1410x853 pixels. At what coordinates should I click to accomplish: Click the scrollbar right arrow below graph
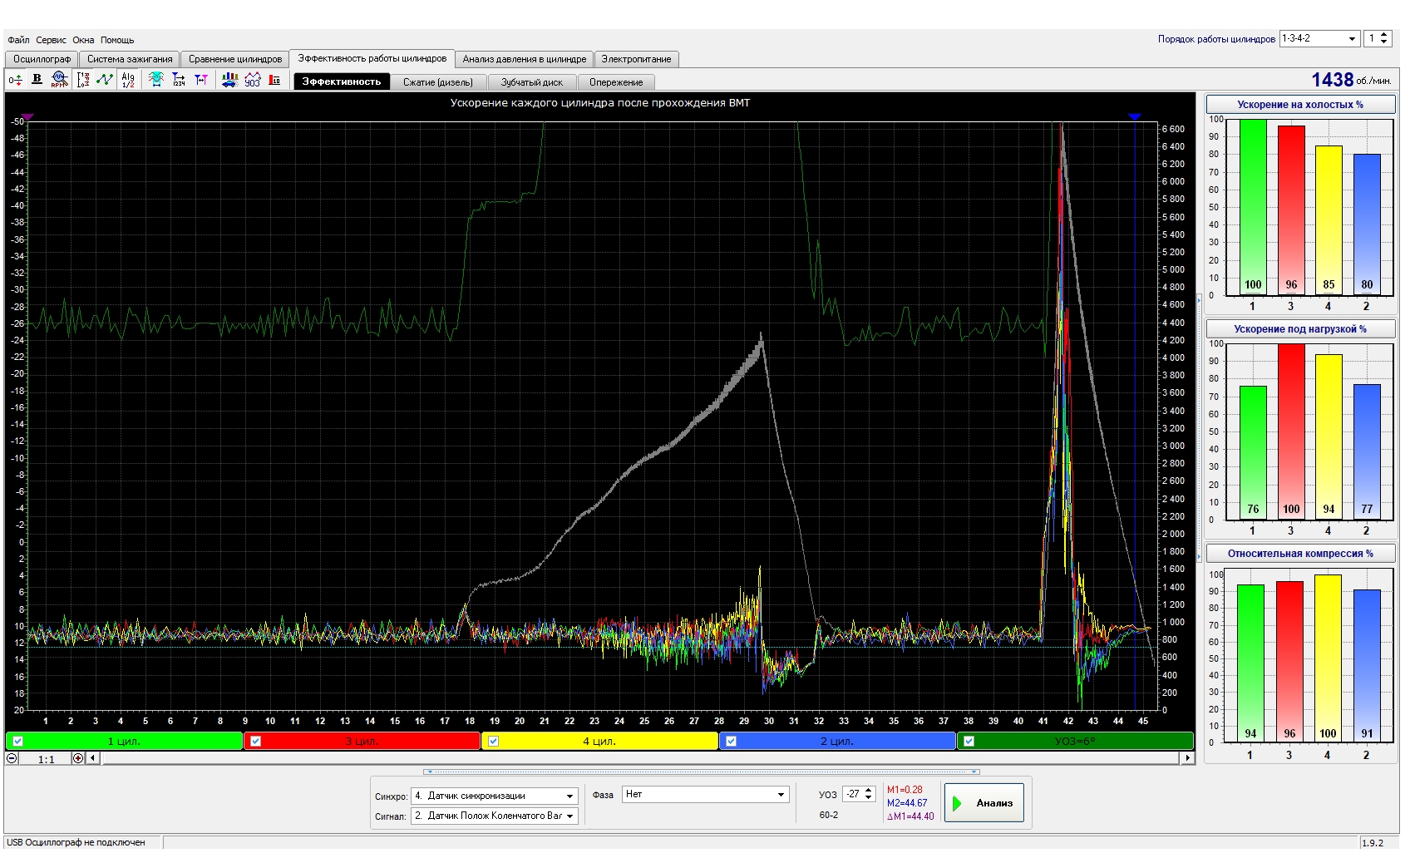1187,758
